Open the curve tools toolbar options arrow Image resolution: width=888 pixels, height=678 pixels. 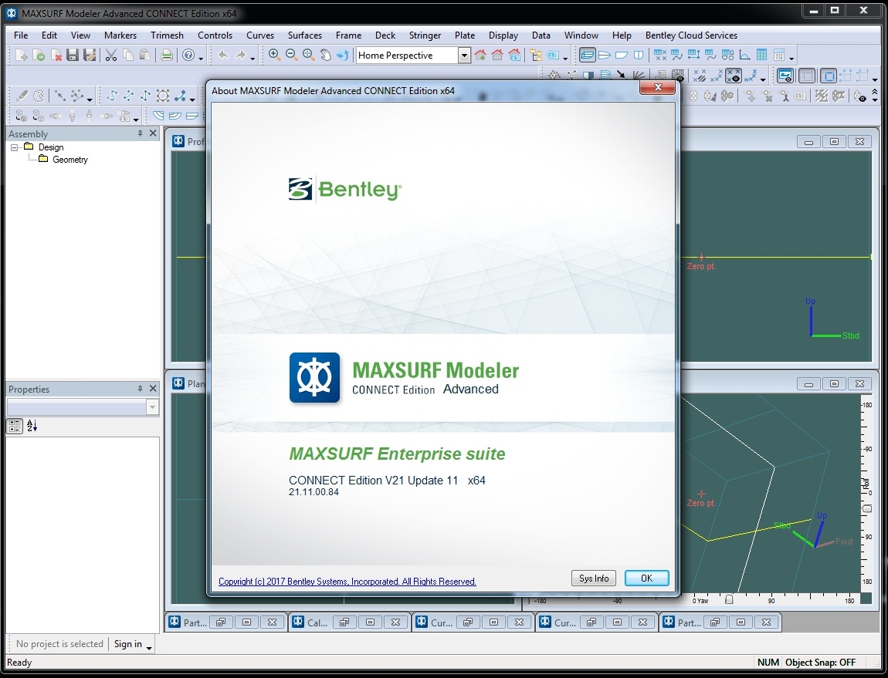click(192, 100)
